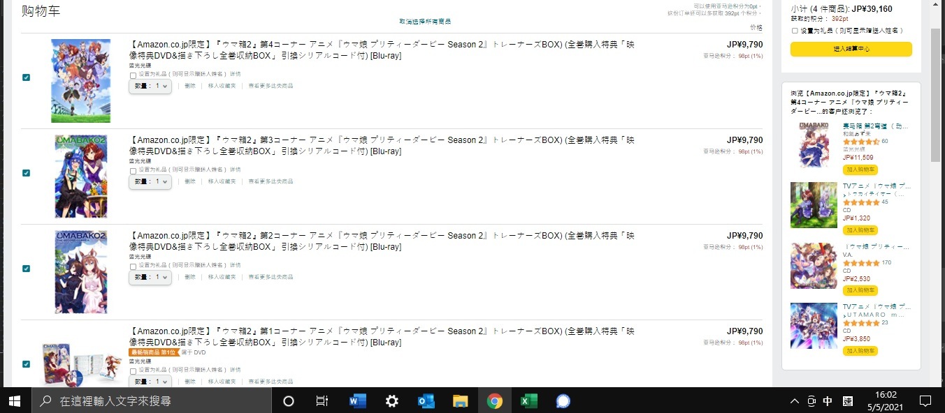Launch Word from the taskbar
945x413 pixels.
coord(357,400)
